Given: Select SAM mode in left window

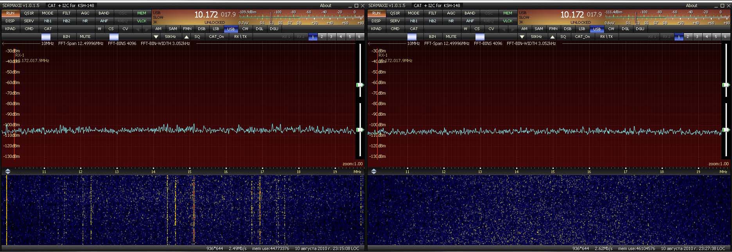Looking at the screenshot, I should [x=172, y=29].
